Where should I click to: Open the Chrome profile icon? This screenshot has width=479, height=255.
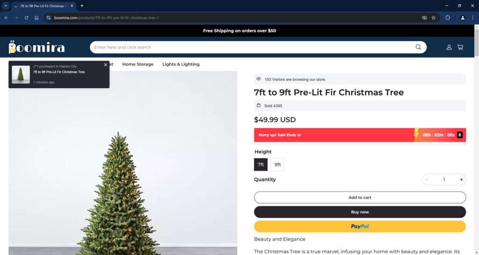click(463, 18)
